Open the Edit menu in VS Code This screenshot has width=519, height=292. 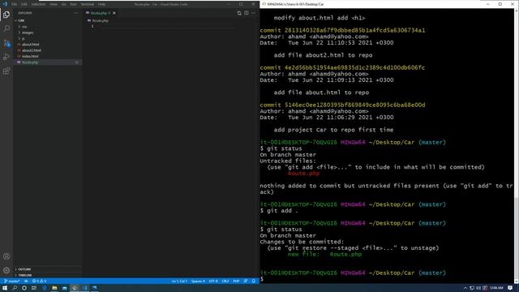pyautogui.click(x=24, y=4)
